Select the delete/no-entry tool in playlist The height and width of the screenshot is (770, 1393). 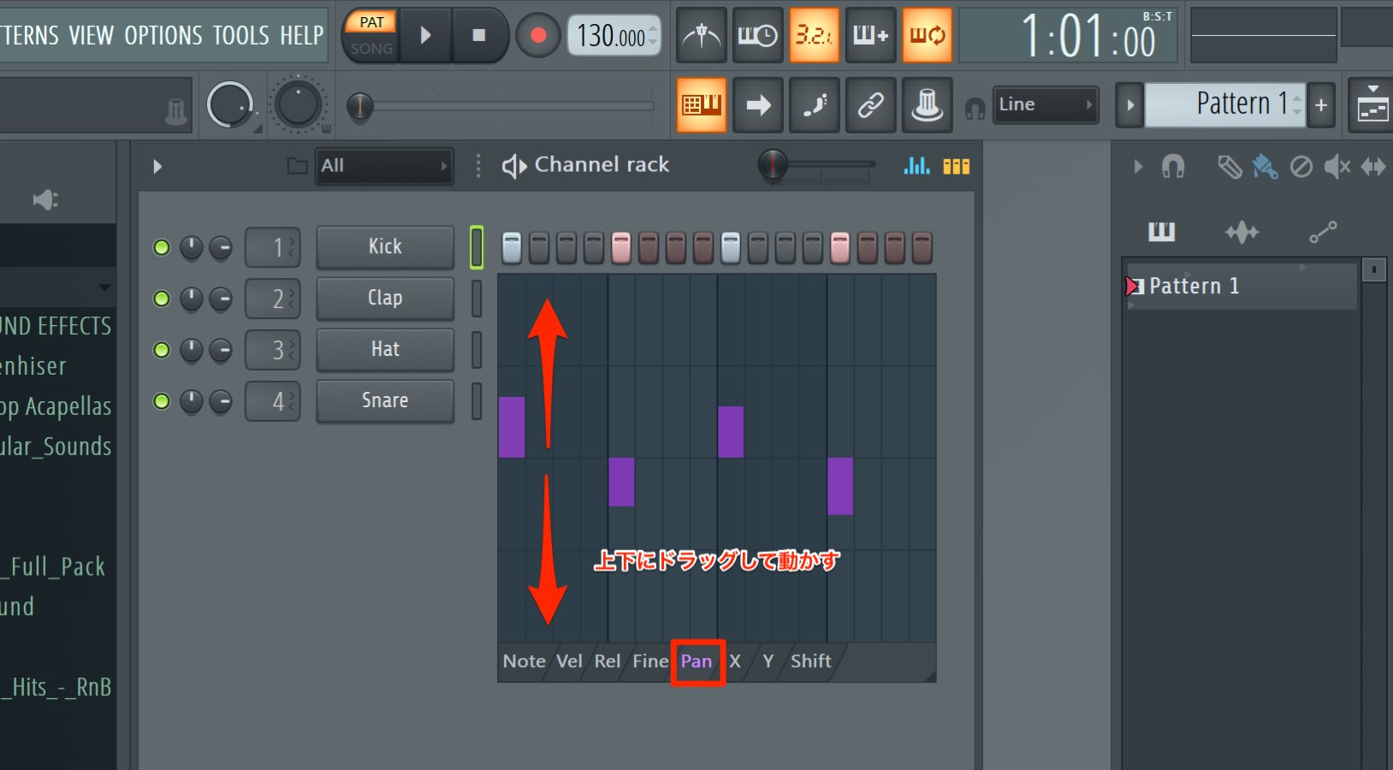1301,167
